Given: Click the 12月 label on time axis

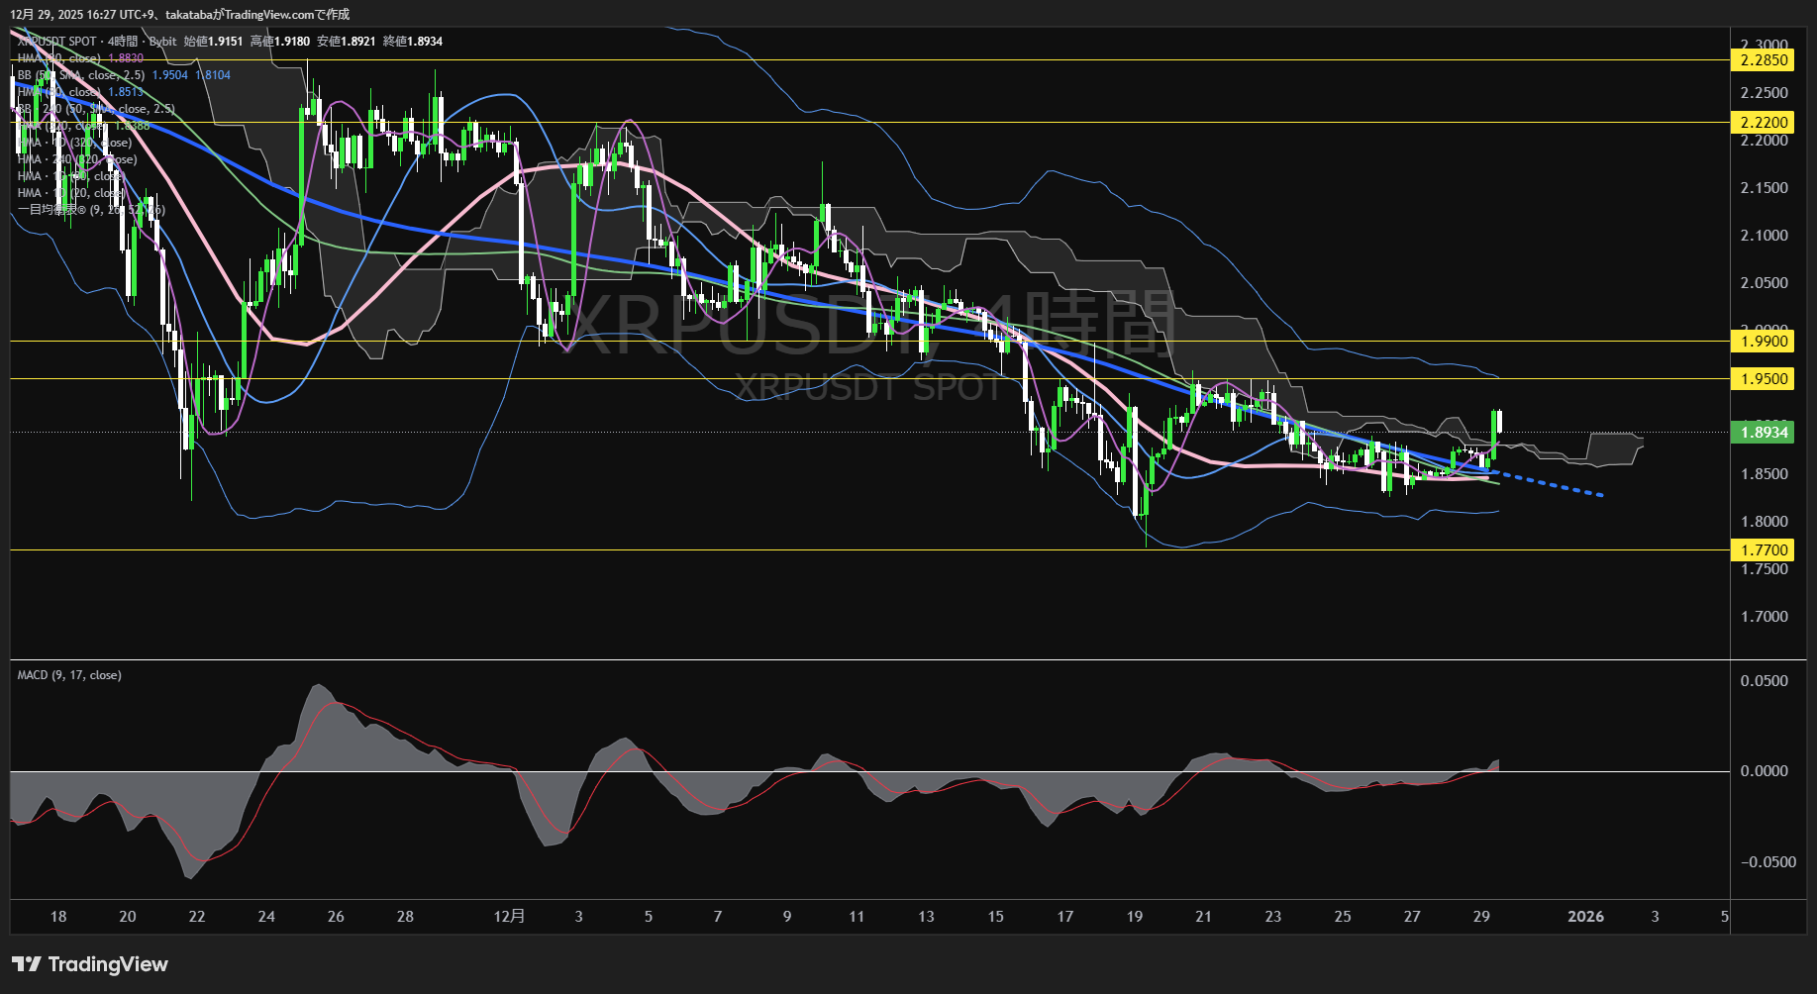Looking at the screenshot, I should [509, 917].
